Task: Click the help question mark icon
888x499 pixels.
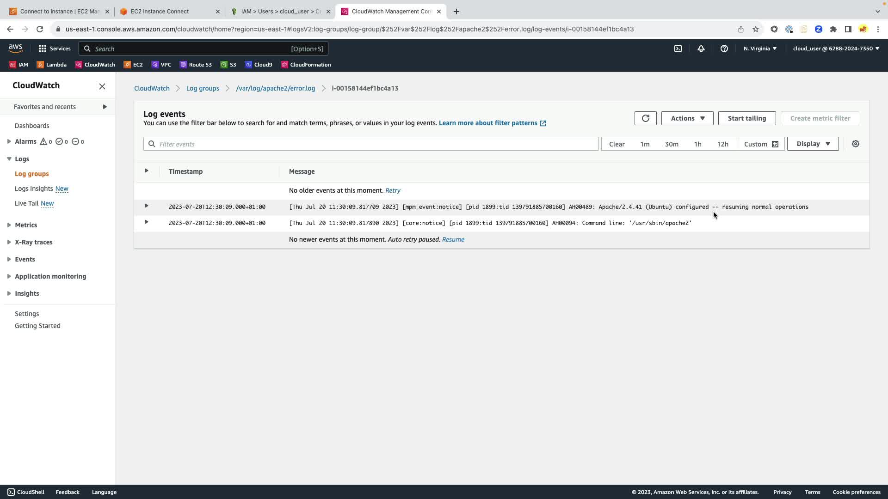Action: 724,49
